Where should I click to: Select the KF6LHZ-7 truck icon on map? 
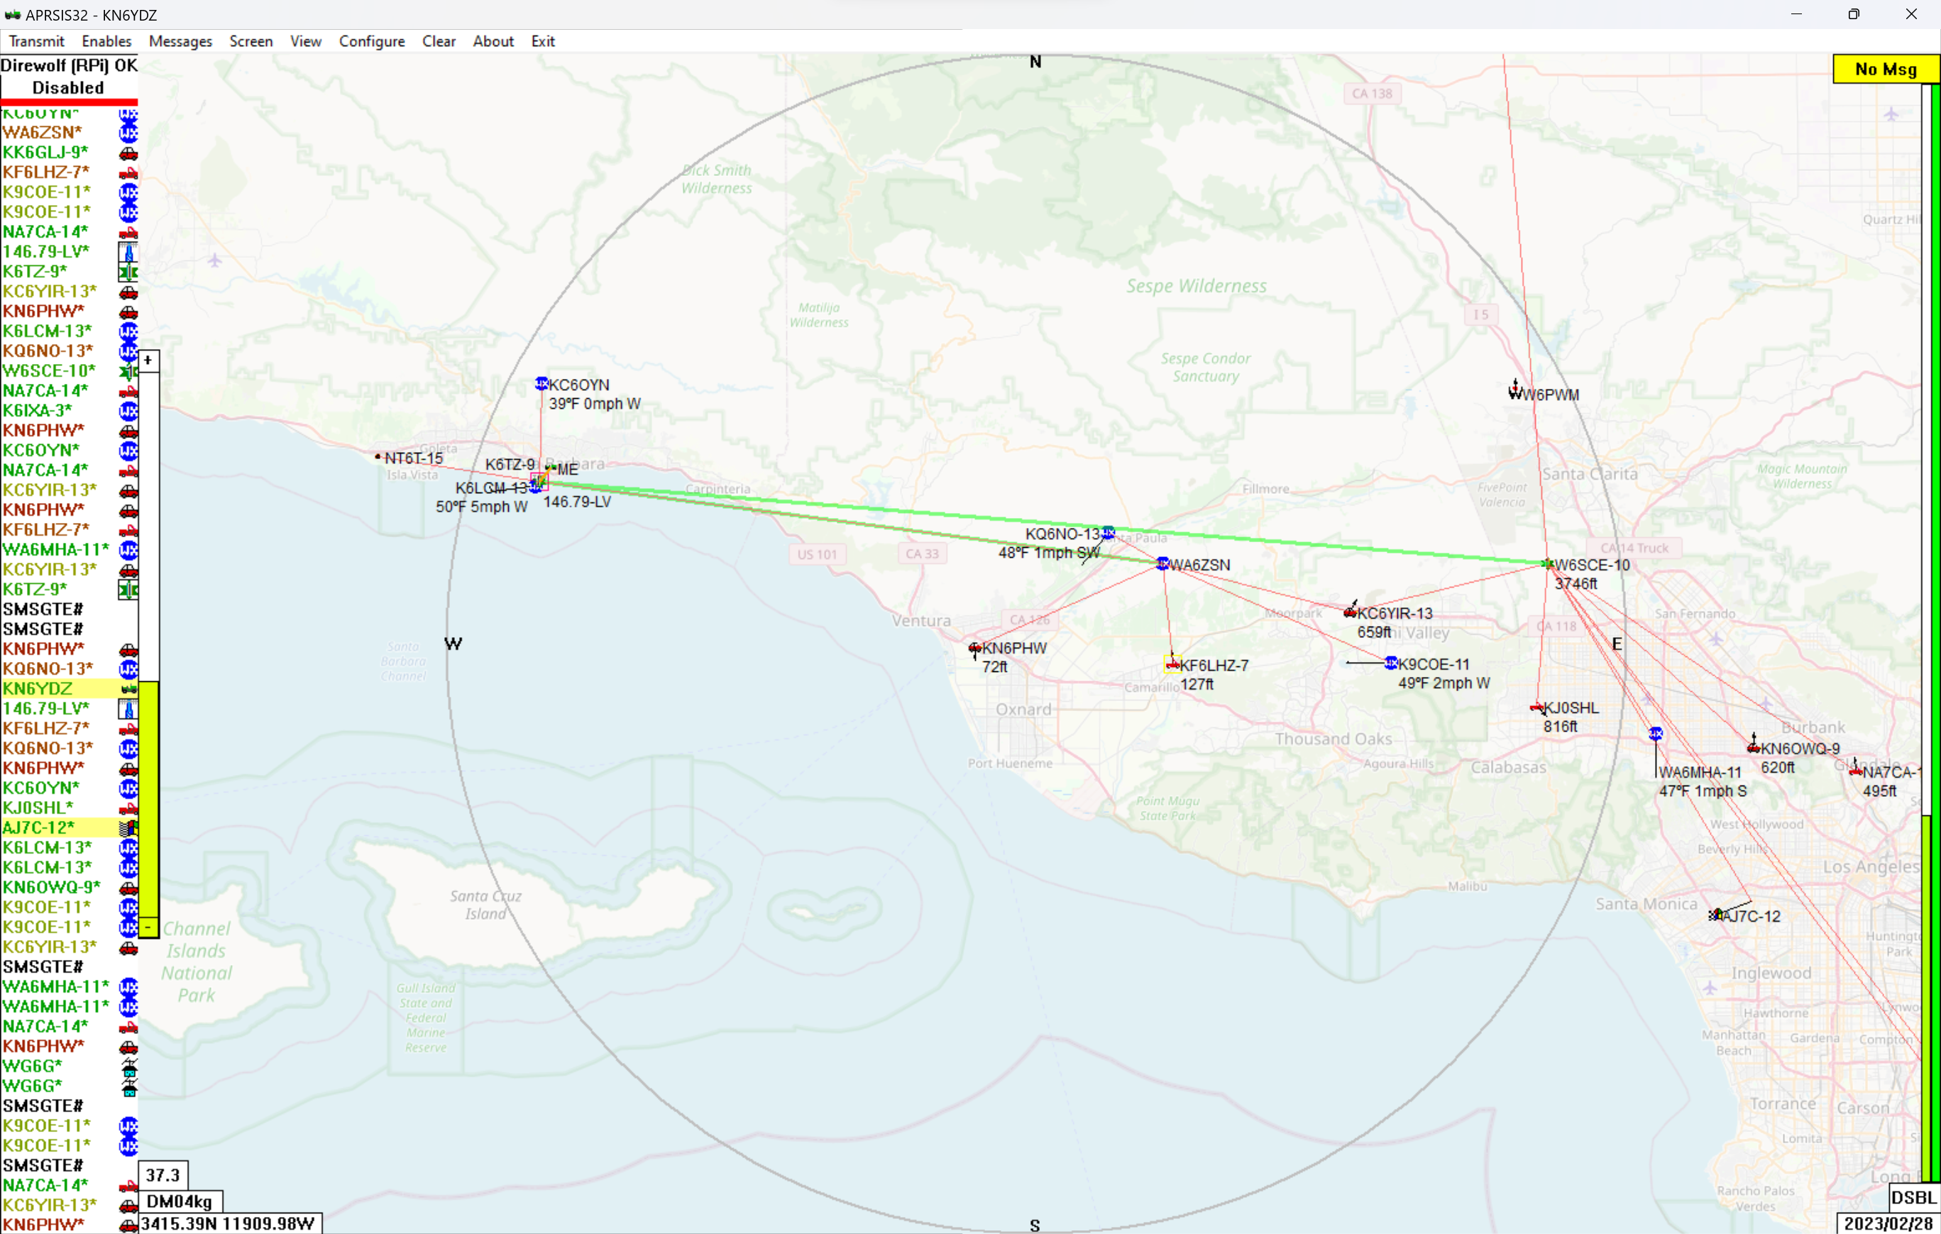click(1173, 665)
